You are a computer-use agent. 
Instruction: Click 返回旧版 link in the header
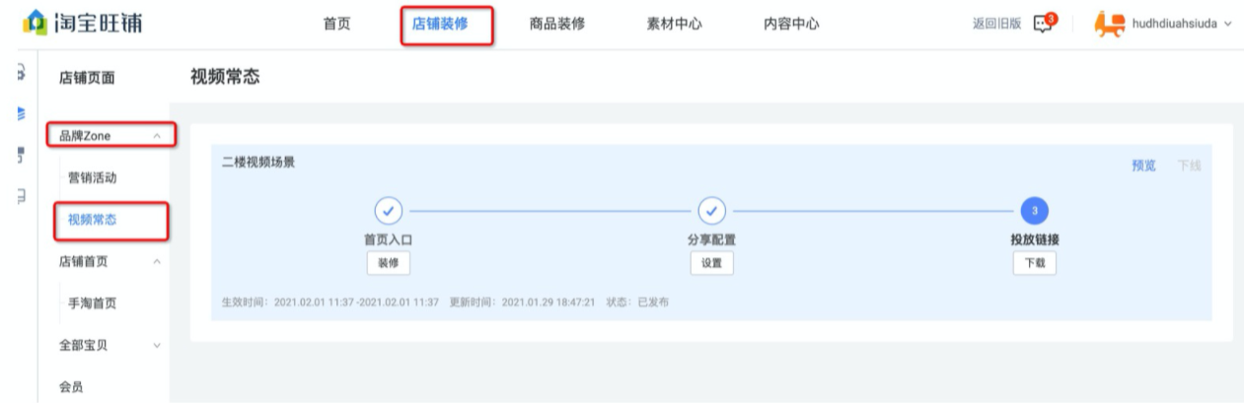tap(997, 25)
